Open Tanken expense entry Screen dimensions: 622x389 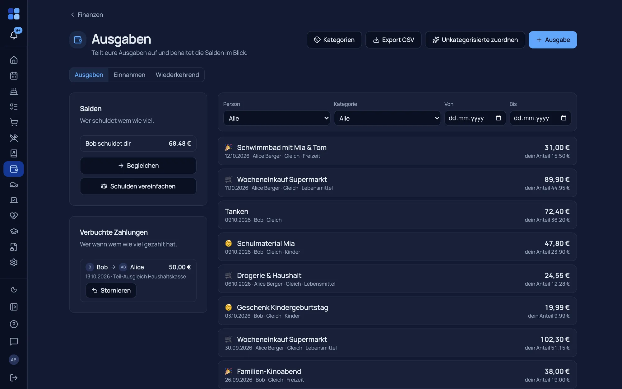[x=397, y=215]
